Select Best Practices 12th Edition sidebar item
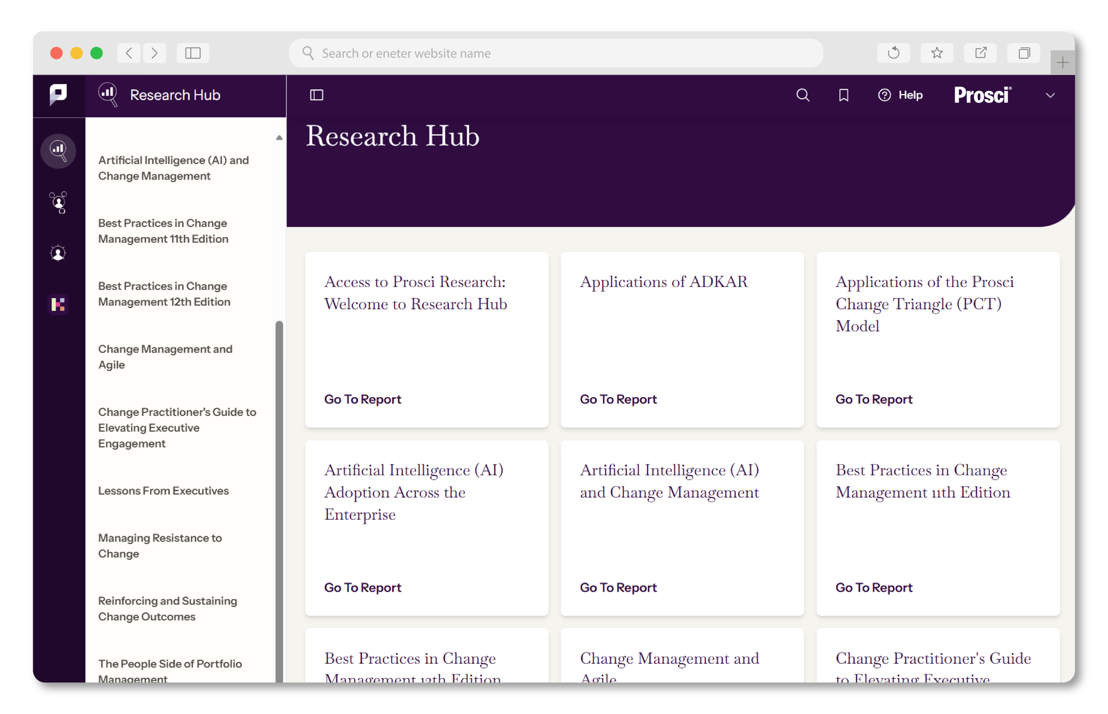Image resolution: width=1108 pixels, height=714 pixels. click(x=165, y=294)
